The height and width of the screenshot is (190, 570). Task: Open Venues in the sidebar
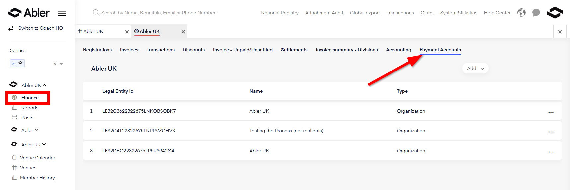click(28, 168)
